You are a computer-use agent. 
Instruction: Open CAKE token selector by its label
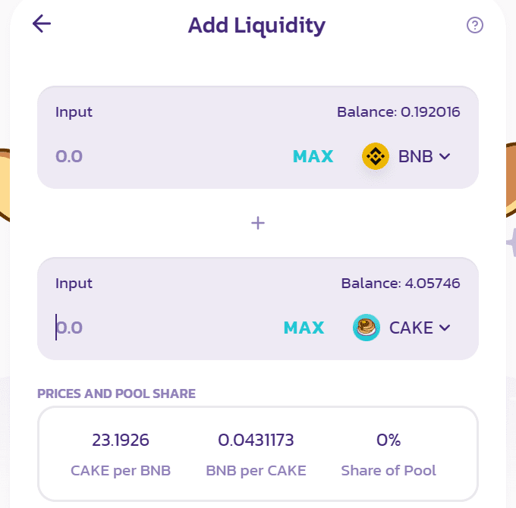coord(411,328)
